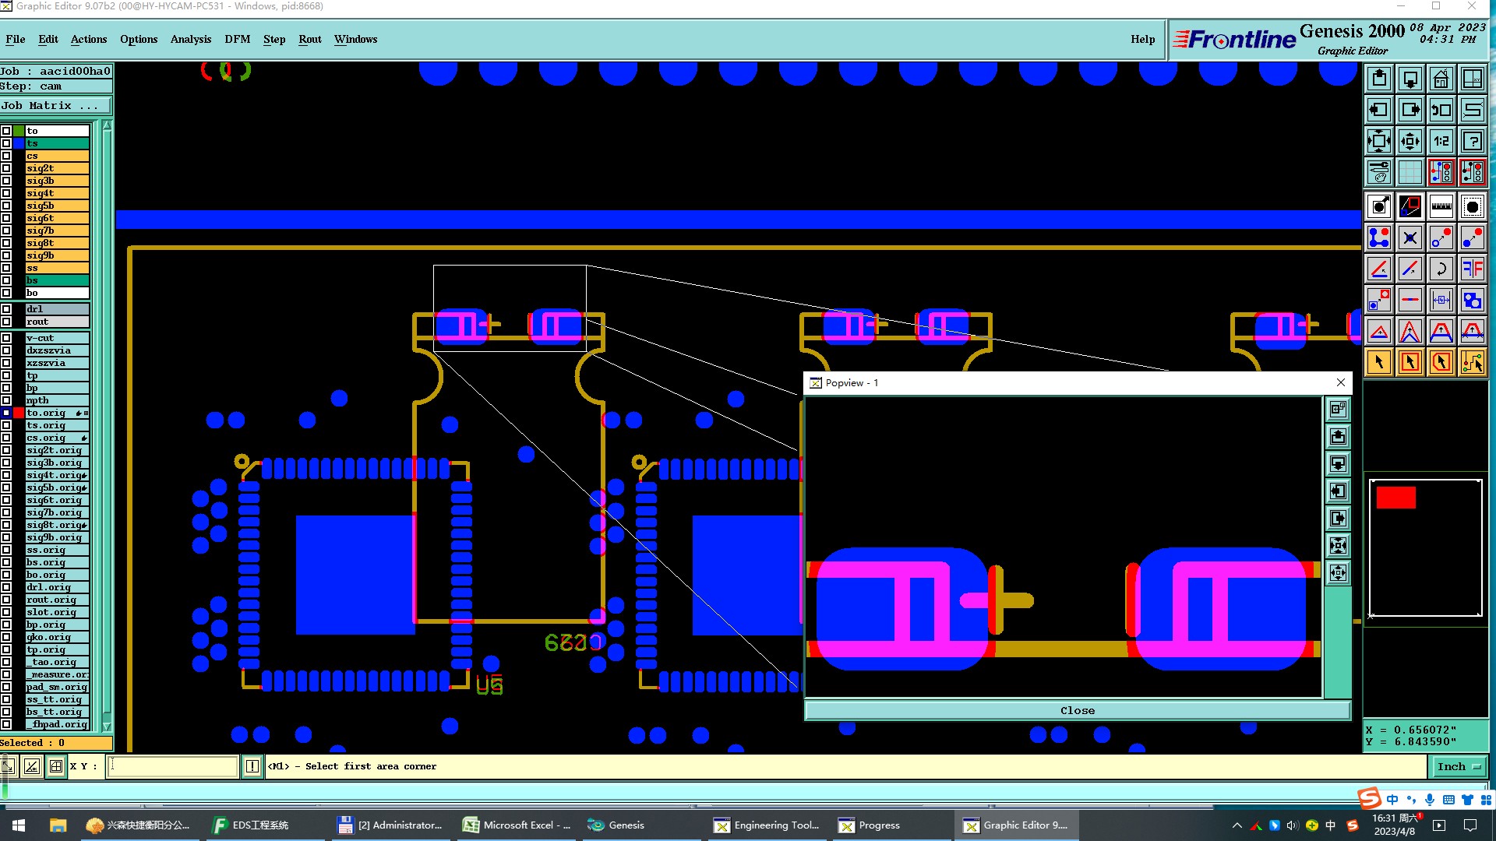The height and width of the screenshot is (841, 1496).
Task: Click the X Y coordinate input field
Action: tap(171, 766)
